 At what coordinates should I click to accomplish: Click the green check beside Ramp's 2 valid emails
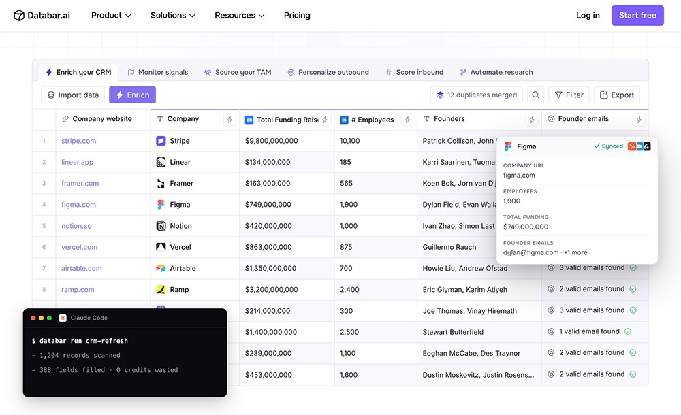tap(633, 289)
